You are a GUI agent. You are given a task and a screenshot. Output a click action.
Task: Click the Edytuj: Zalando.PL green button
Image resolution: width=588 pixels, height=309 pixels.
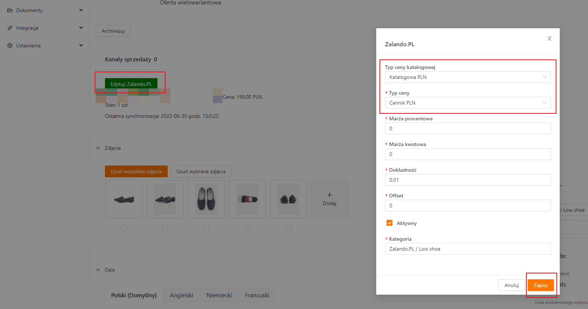pos(131,84)
